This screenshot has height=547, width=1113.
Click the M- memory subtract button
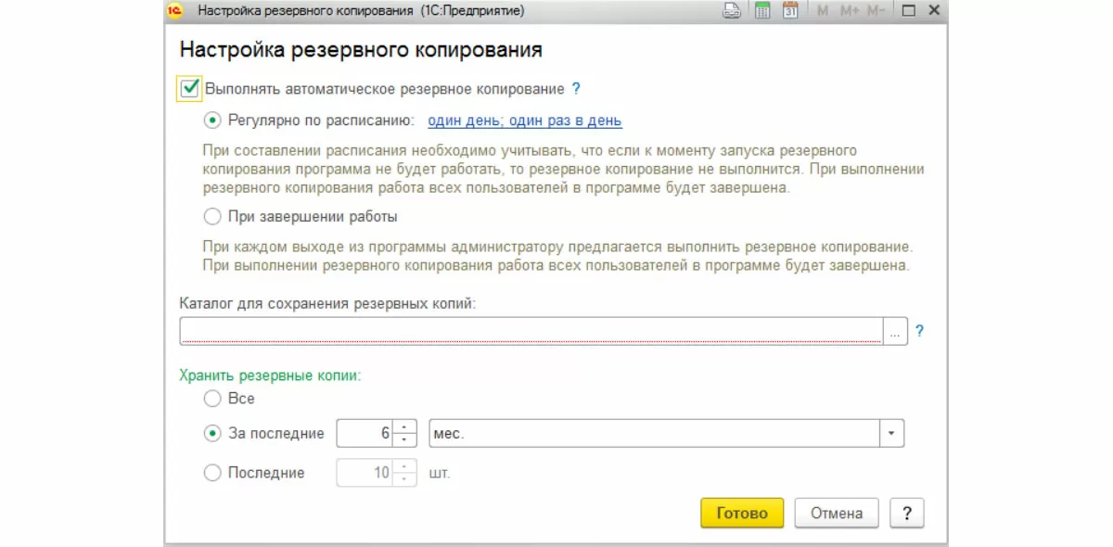pos(876,11)
